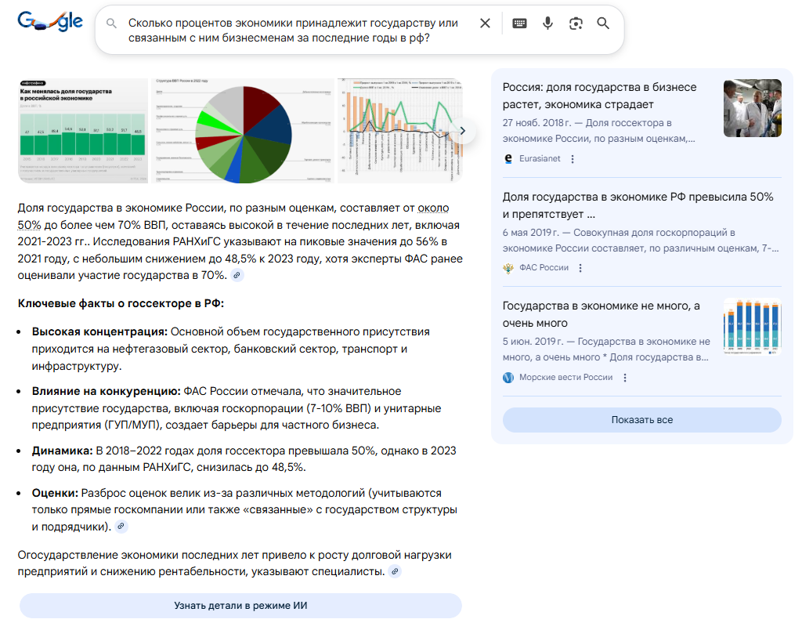
Task: Open the blue stacked bar chart thumbnail
Action: [753, 327]
